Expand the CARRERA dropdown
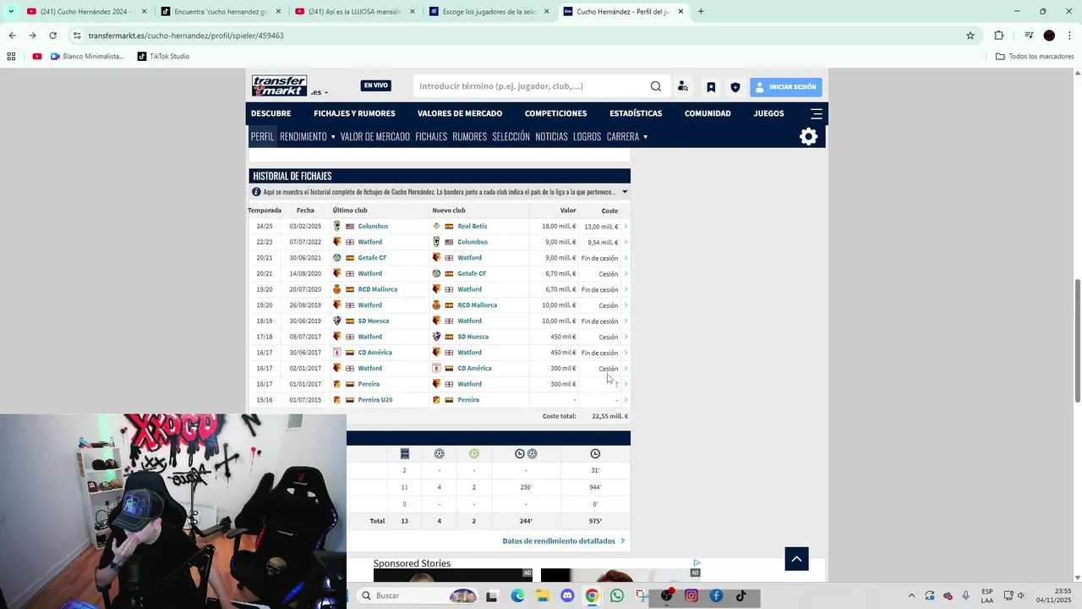This screenshot has width=1082, height=609. [627, 136]
